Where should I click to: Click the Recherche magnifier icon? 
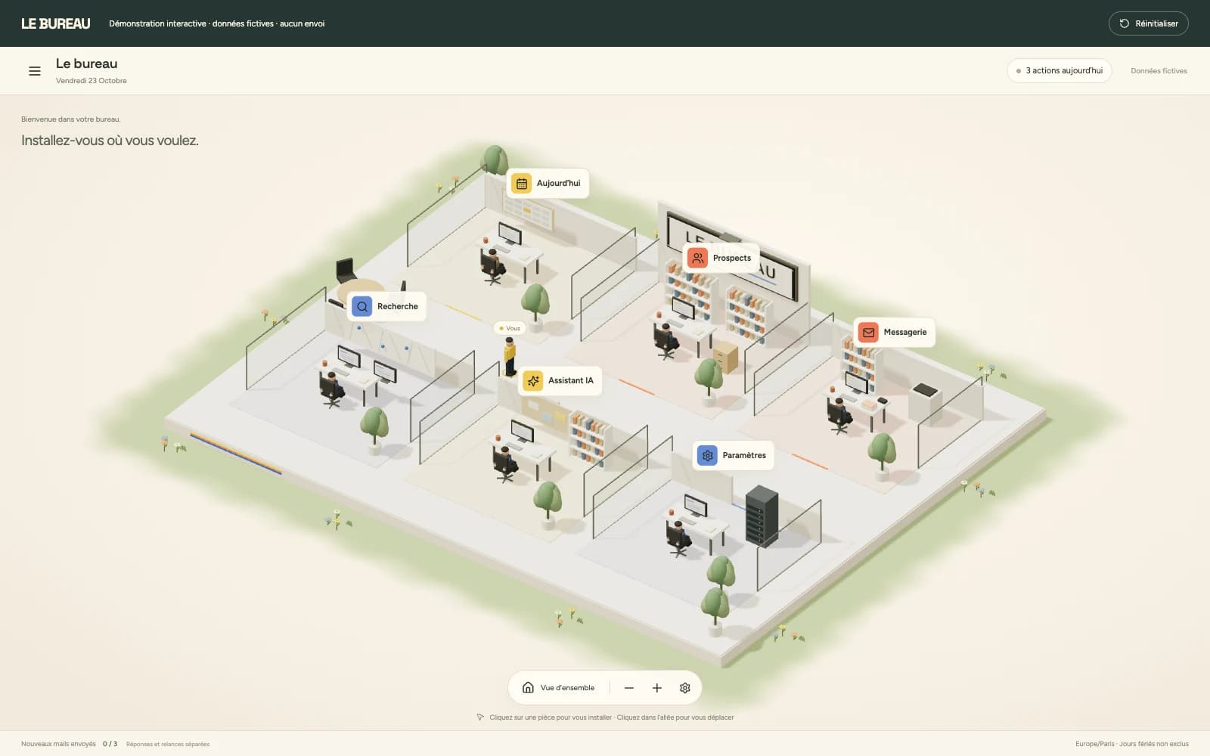tap(362, 306)
